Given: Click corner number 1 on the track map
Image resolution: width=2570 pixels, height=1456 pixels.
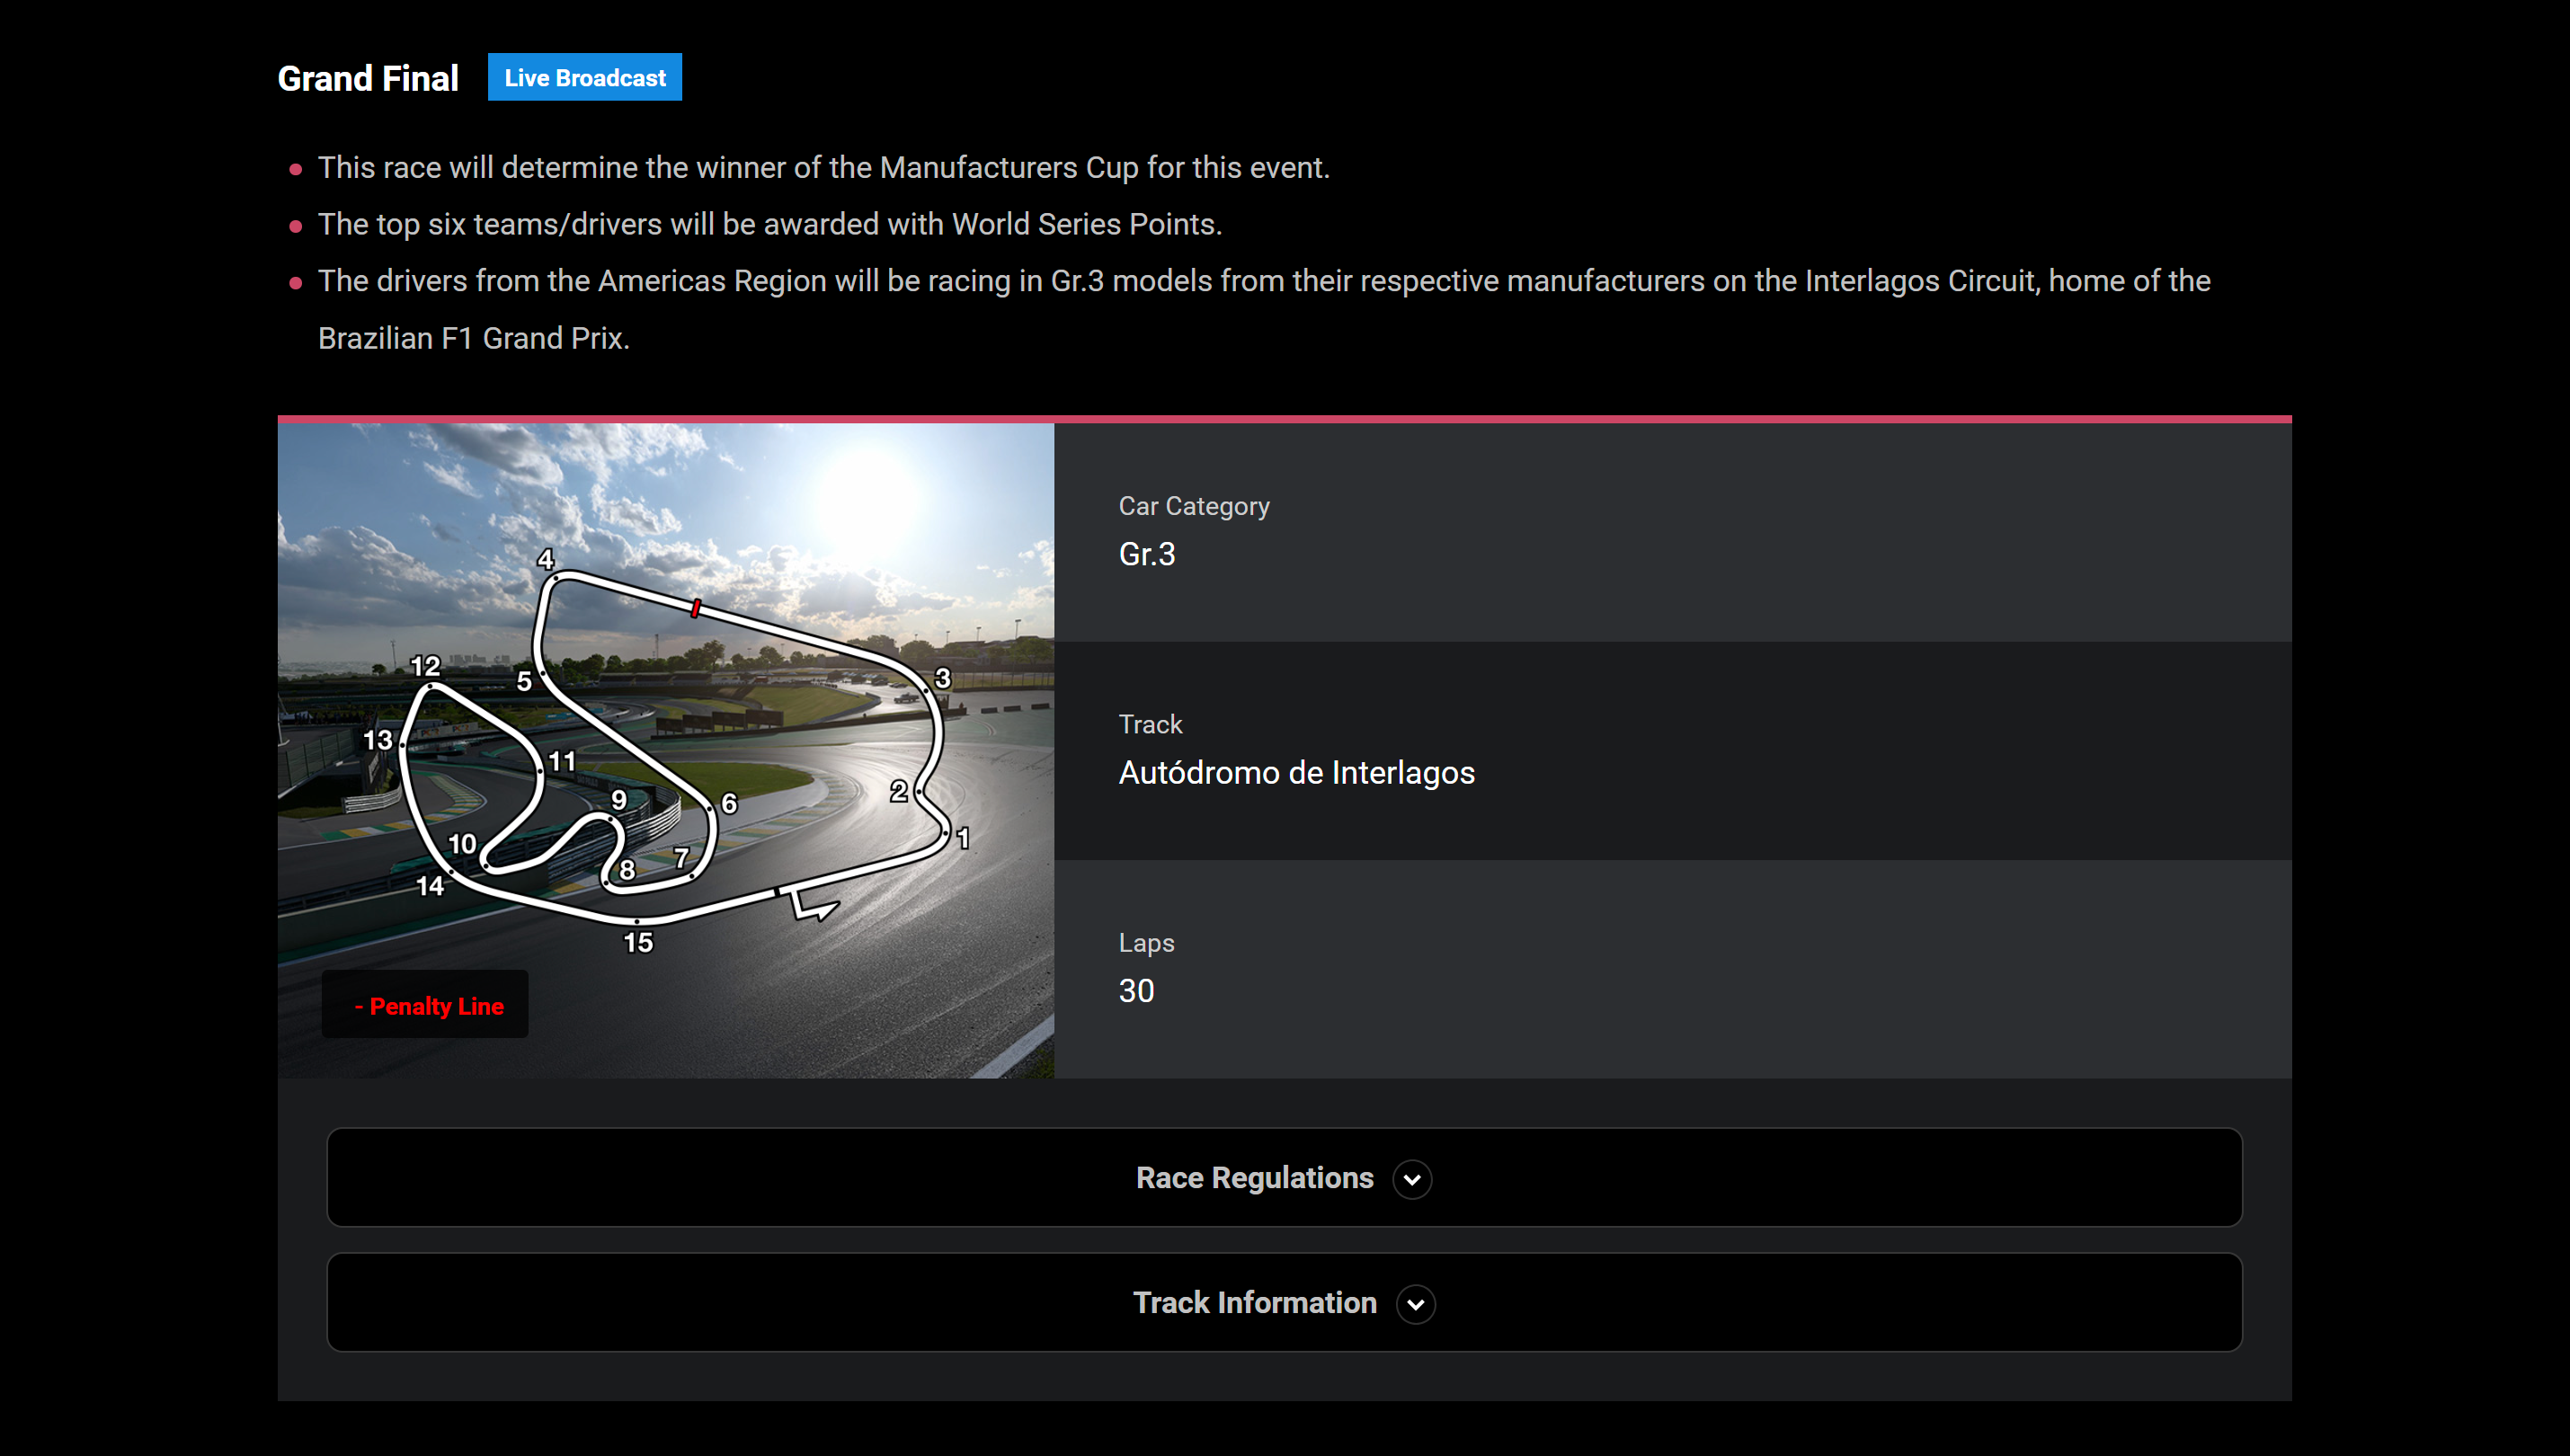Looking at the screenshot, I should [x=963, y=838].
